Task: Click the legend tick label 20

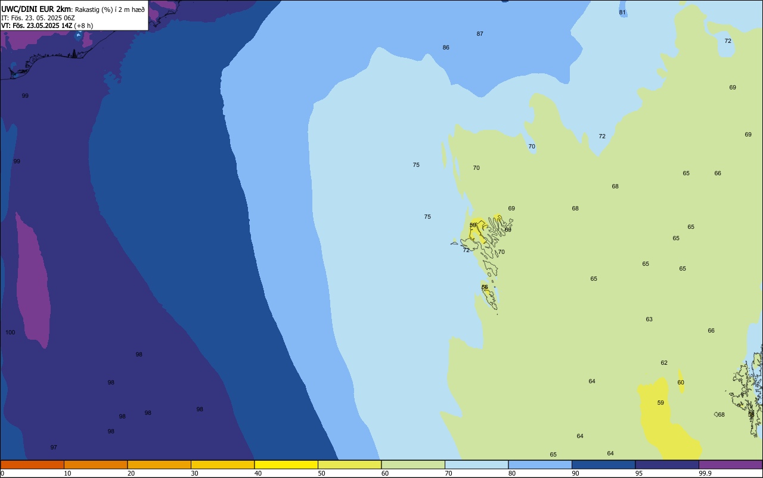Action: pyautogui.click(x=131, y=473)
